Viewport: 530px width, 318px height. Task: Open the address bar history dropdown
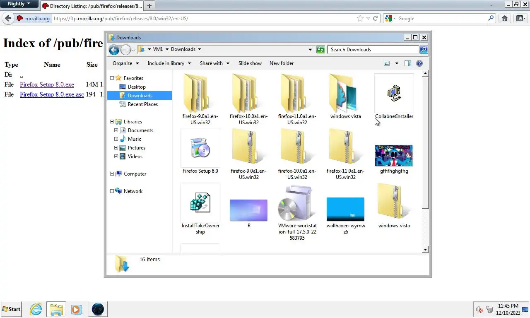(310, 50)
